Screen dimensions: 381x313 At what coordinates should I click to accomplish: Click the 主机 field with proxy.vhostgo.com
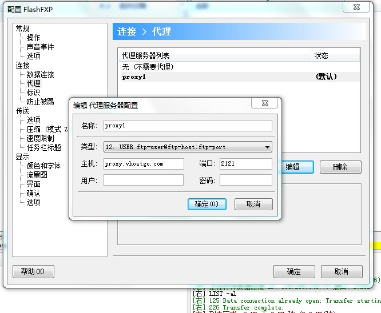(x=144, y=164)
